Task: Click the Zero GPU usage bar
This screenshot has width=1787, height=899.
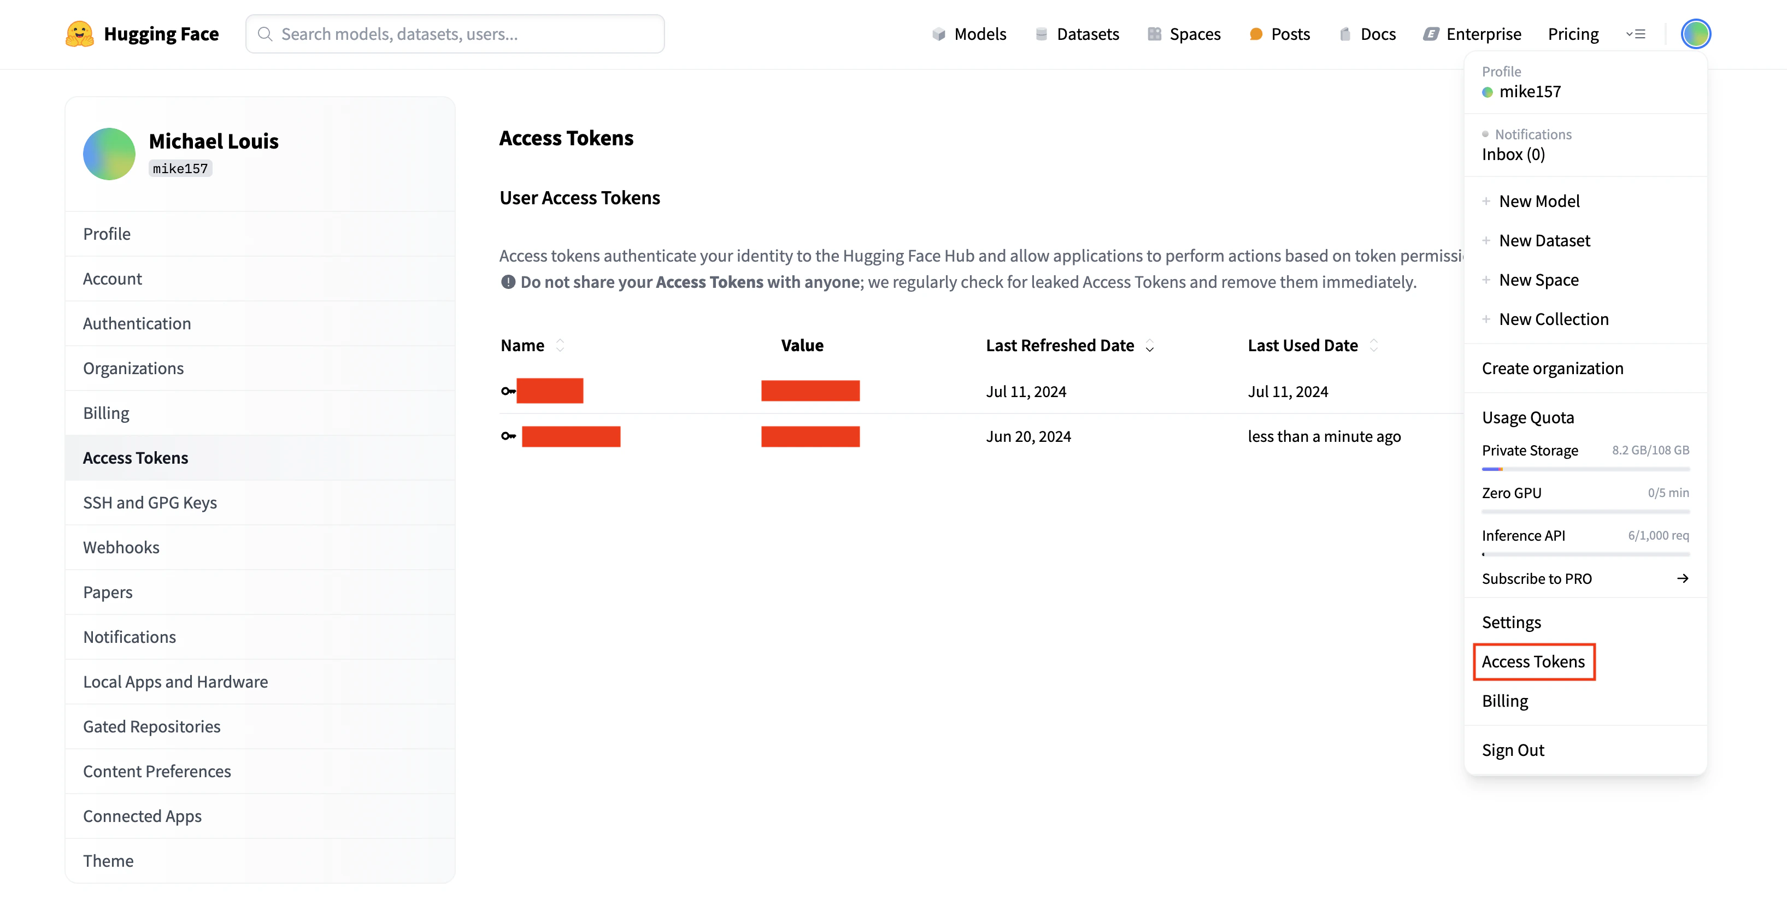Action: point(1585,512)
